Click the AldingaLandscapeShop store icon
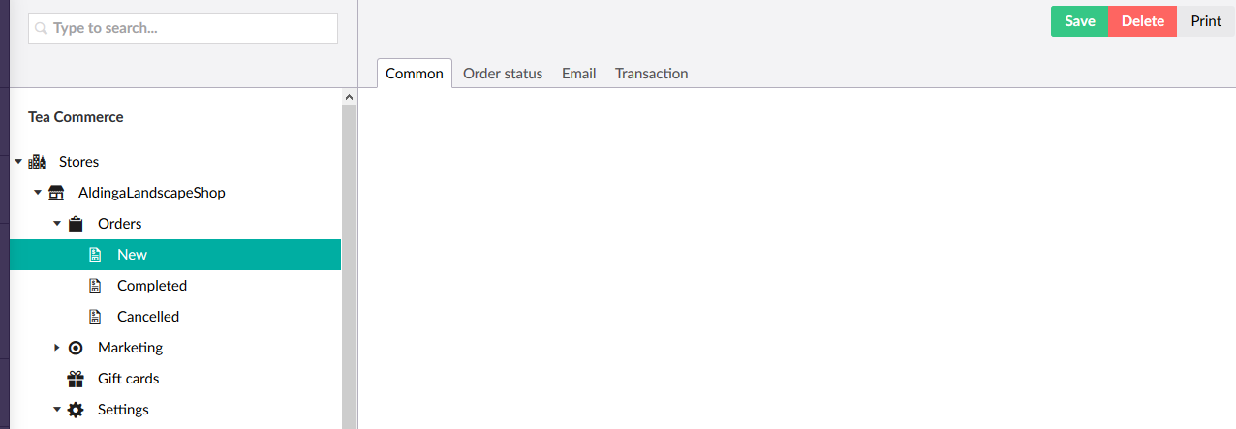The height and width of the screenshot is (429, 1236). (x=56, y=193)
